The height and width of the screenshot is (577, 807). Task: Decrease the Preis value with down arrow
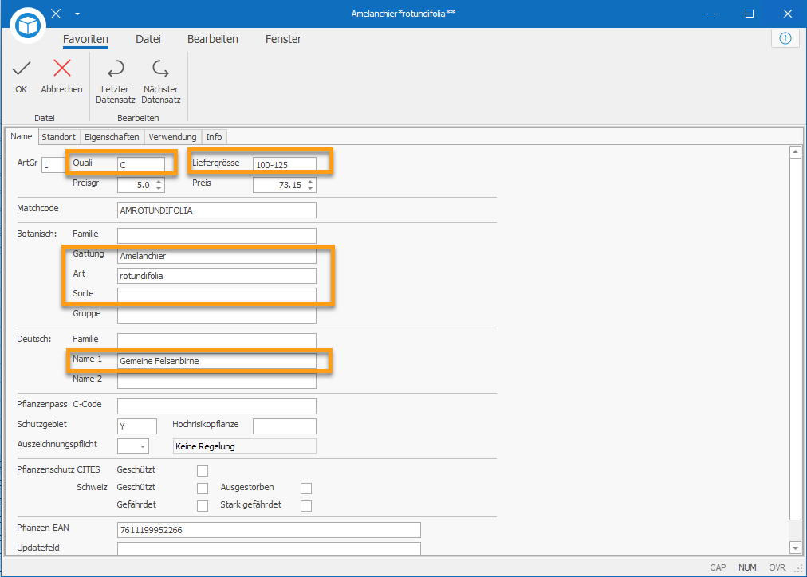coord(310,189)
